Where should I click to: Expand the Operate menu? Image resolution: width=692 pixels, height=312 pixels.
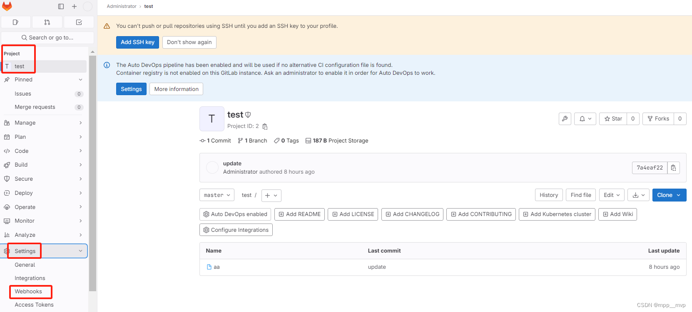pos(44,207)
